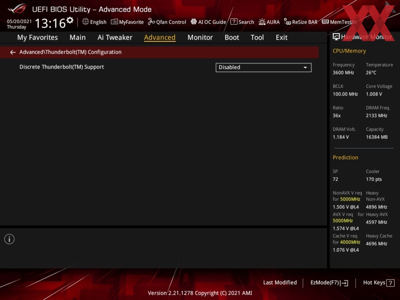Click the Disabled dropdown arrow
This screenshot has height=300, width=400.
(305, 68)
